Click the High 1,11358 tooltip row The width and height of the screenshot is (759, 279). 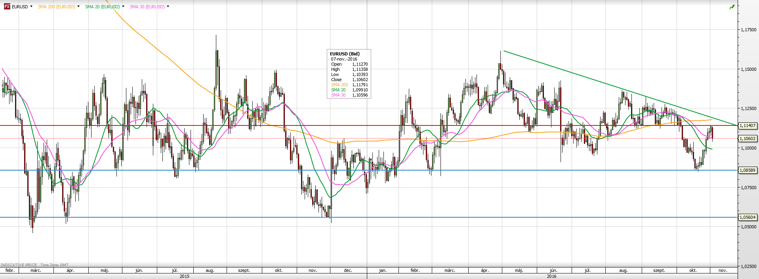(349, 69)
